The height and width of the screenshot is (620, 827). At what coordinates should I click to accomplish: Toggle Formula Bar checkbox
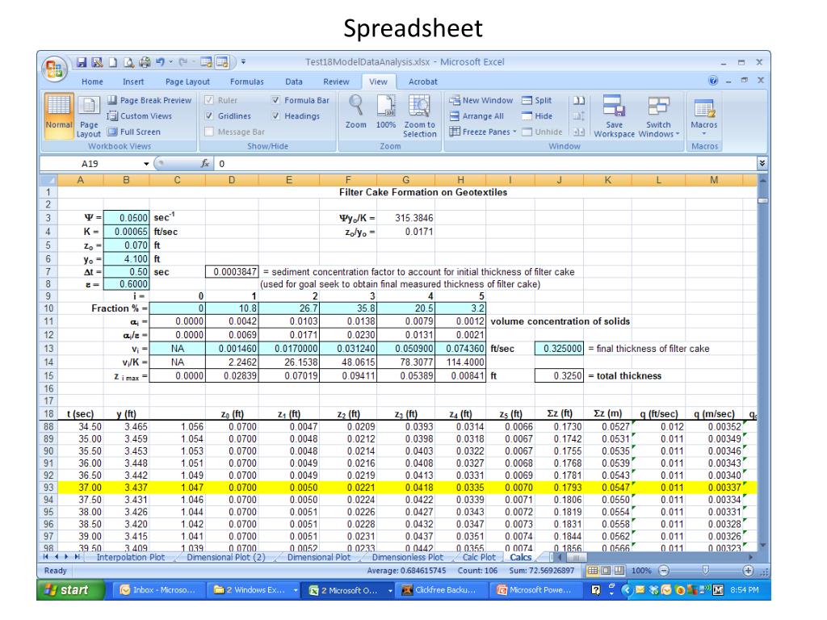point(276,100)
